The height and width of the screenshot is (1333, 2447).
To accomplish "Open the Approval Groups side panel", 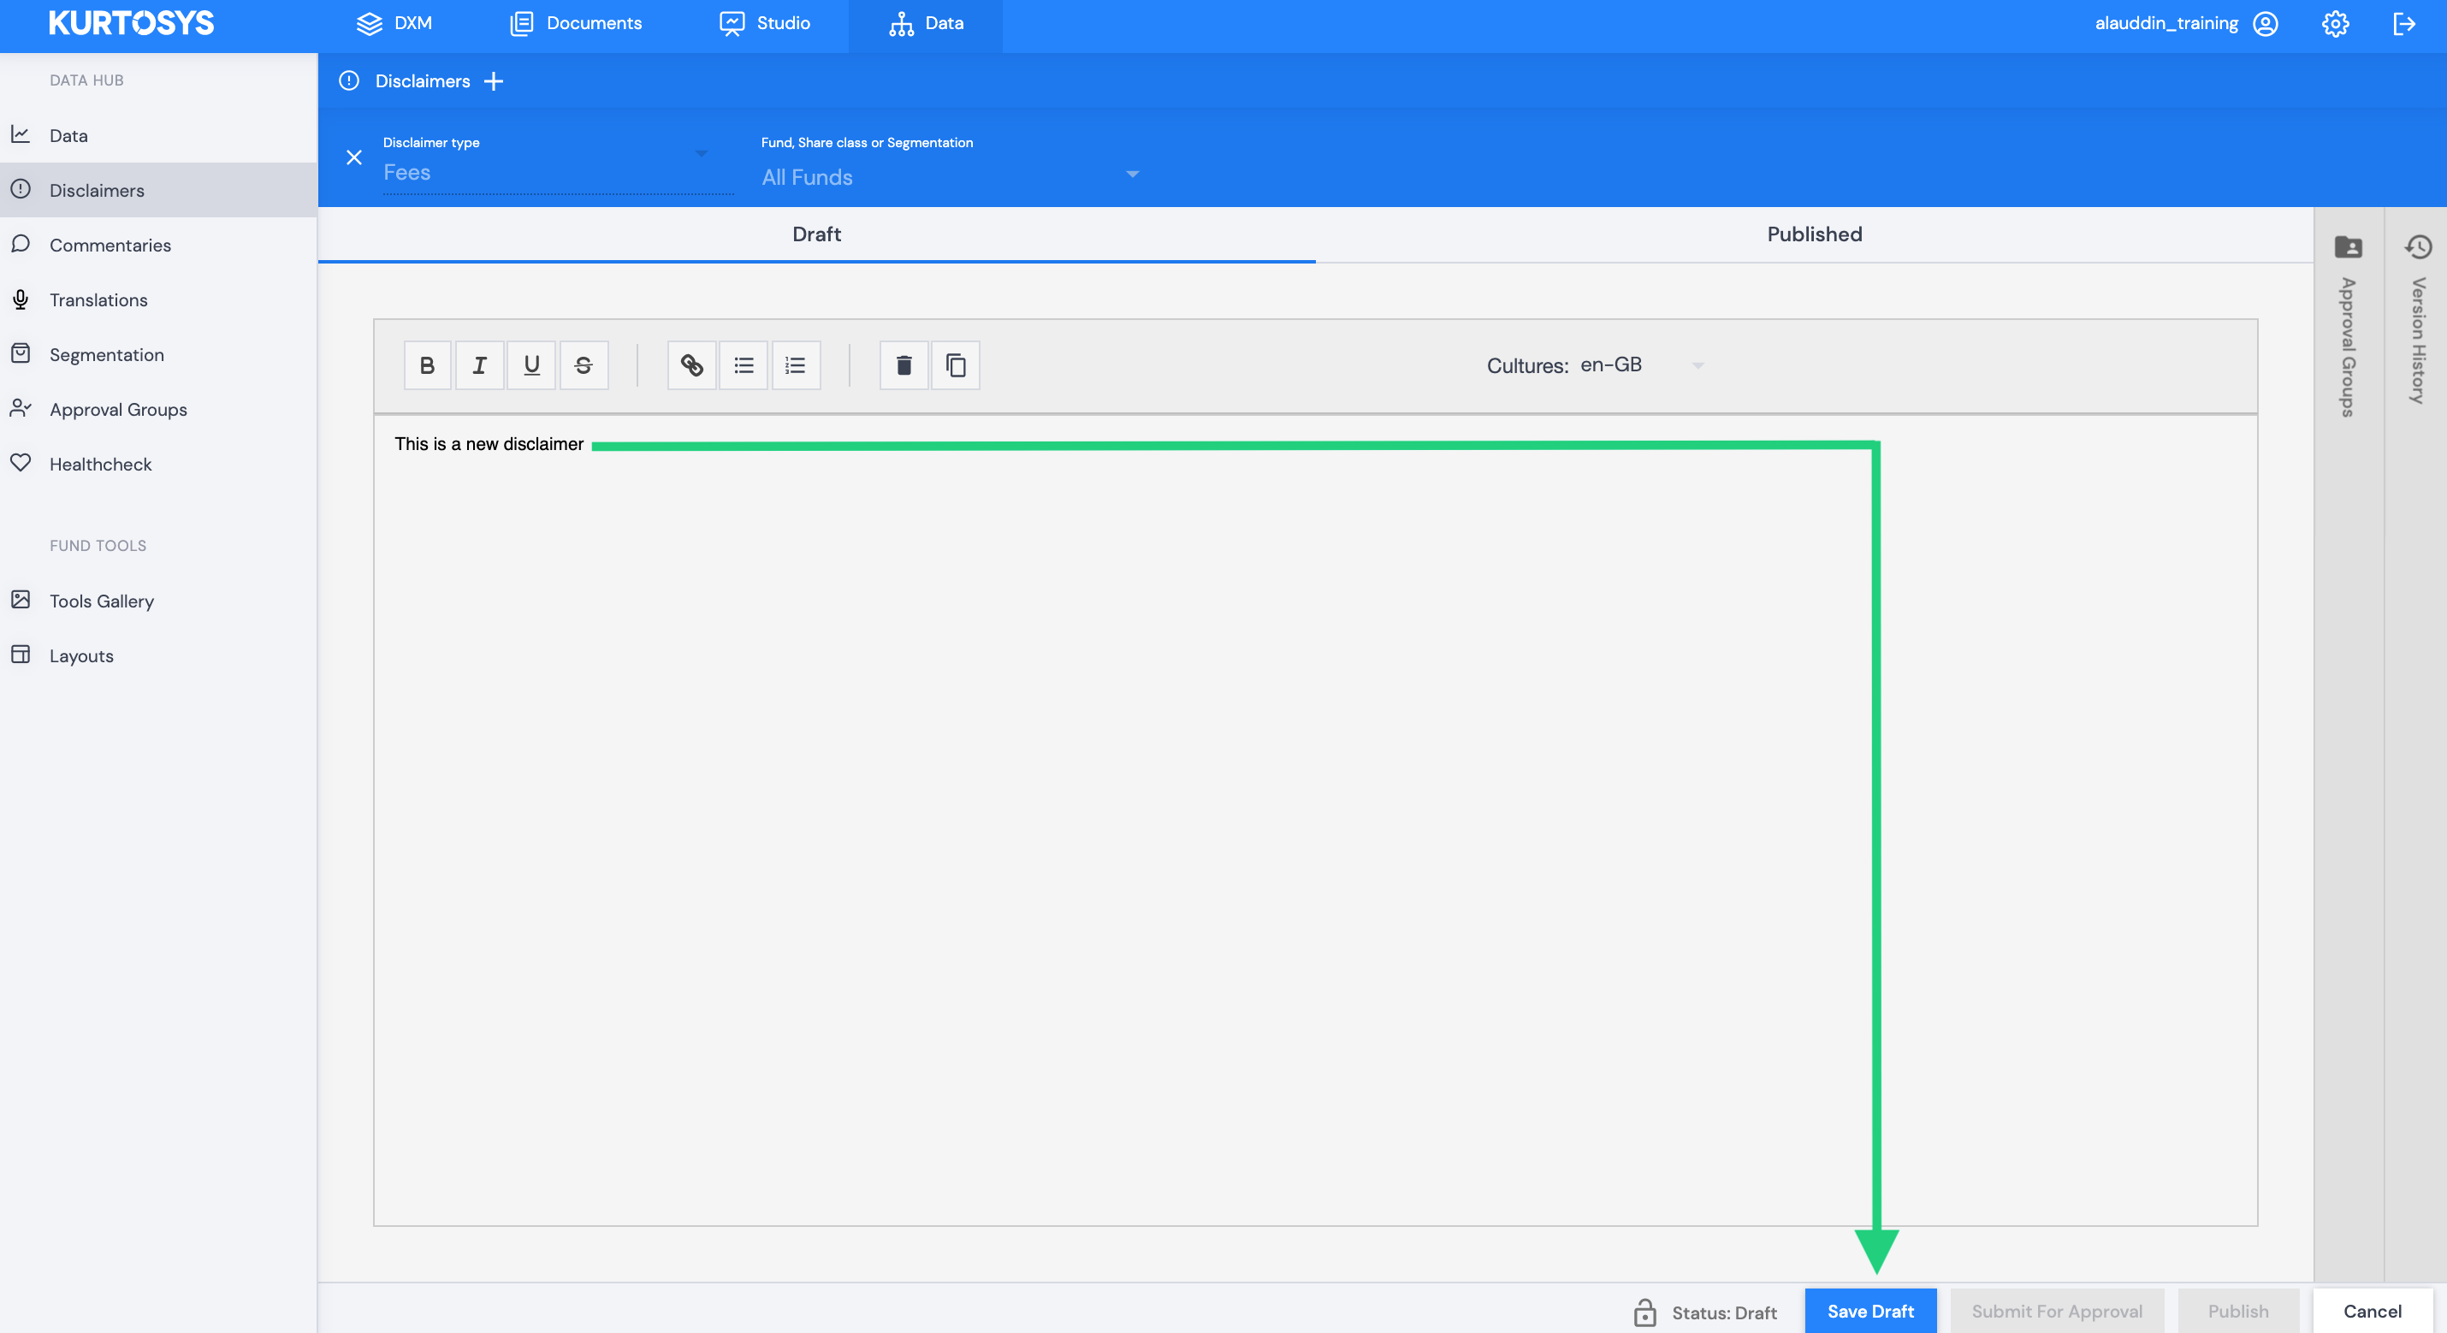I will pyautogui.click(x=2349, y=328).
